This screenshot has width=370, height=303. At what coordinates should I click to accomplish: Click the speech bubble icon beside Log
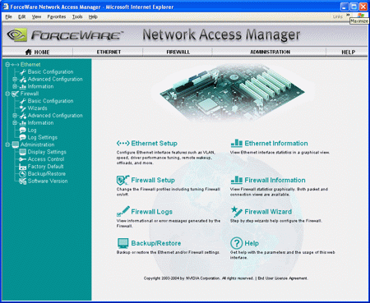click(x=23, y=131)
